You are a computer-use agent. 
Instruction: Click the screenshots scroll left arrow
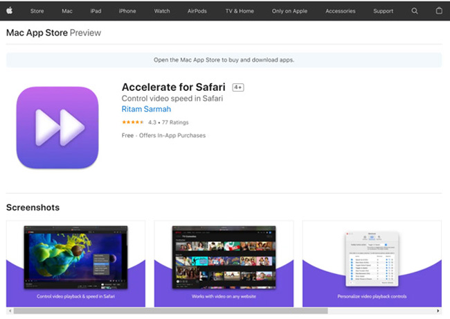tap(10, 311)
